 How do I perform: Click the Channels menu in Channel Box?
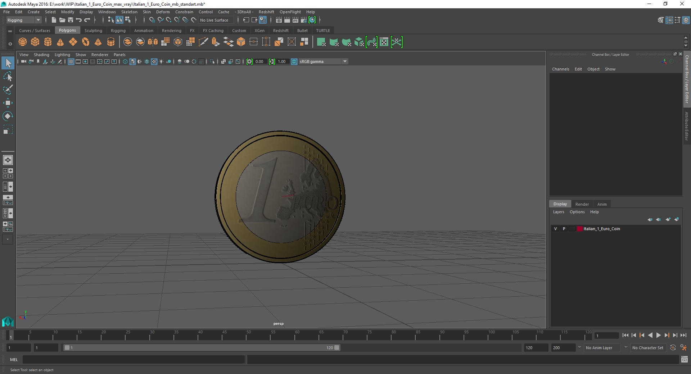(x=561, y=69)
